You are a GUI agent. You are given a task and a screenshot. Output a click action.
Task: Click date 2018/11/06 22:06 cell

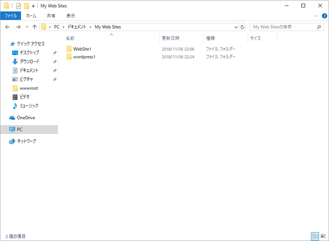[x=178, y=49]
